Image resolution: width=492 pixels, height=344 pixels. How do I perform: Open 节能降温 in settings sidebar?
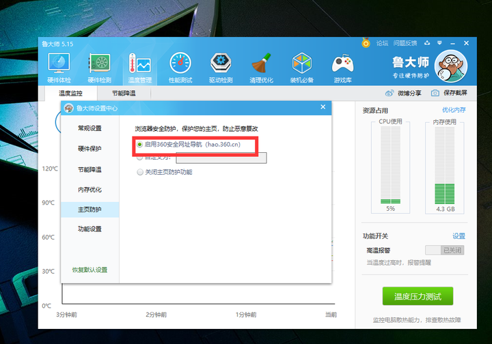[90, 169]
